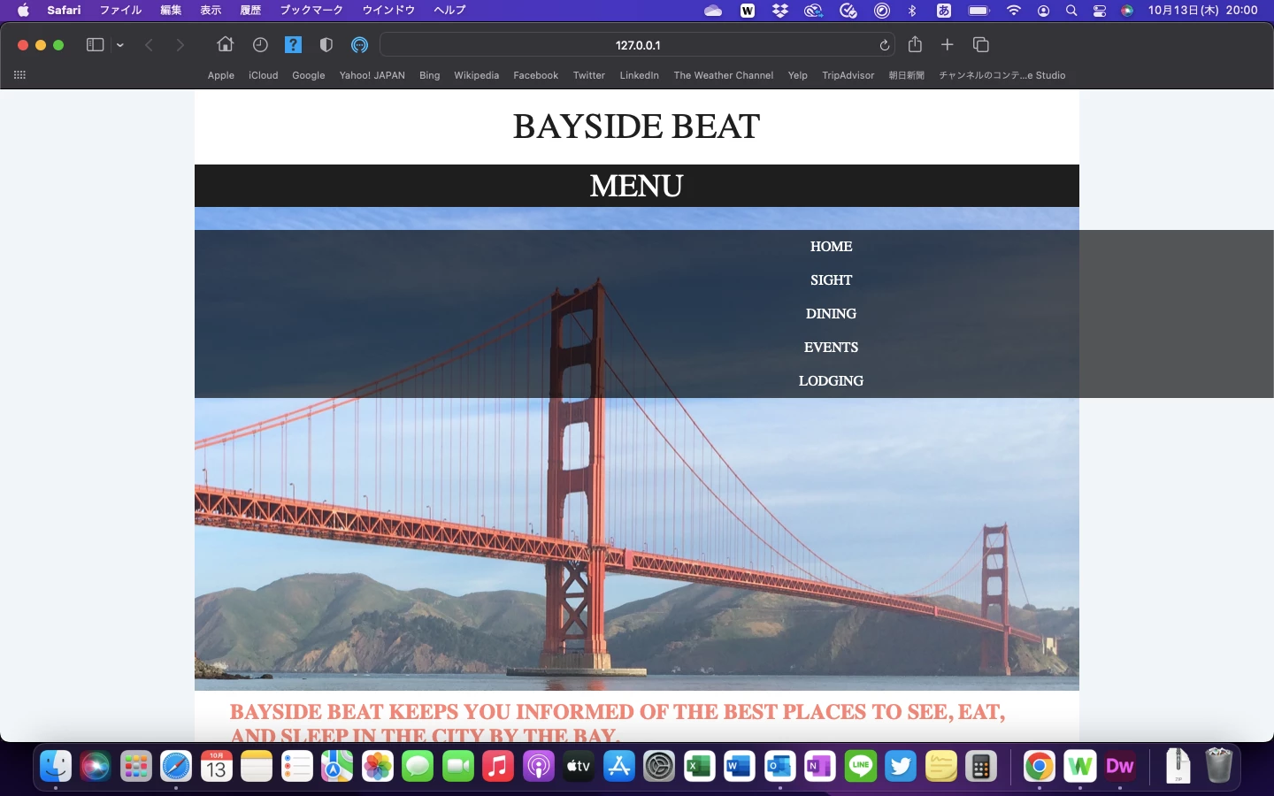Open the ヘルプ menu
Viewport: 1274px width, 796px height.
449,11
